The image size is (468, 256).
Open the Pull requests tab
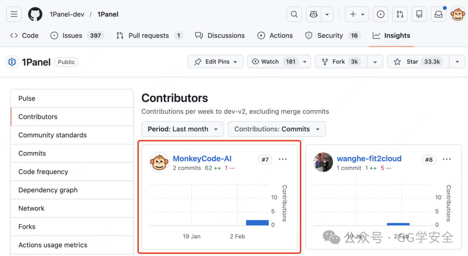click(149, 36)
